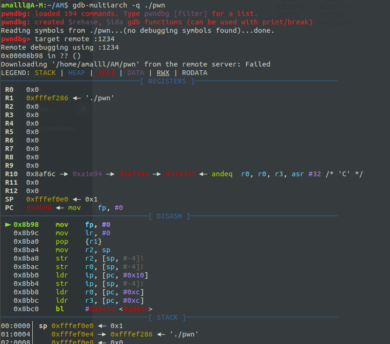390x344 pixels.
Task: Click R10 value 0x8af6c
Action: click(41, 174)
